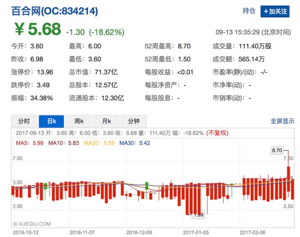Click the 跌停价 value 3.49

click(43, 85)
